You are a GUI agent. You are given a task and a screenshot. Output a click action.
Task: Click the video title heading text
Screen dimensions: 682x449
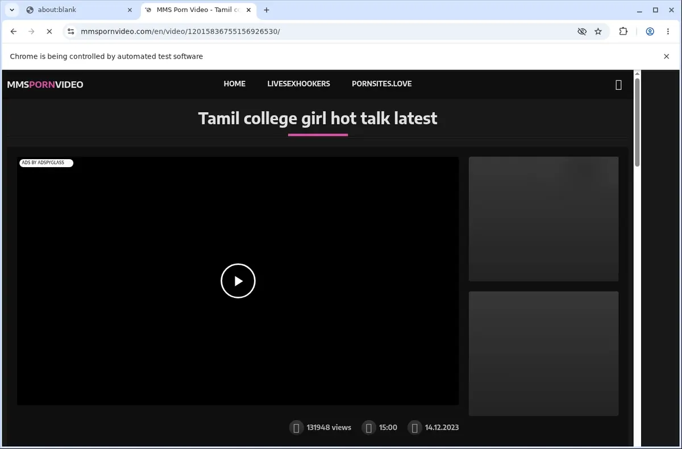click(x=318, y=118)
